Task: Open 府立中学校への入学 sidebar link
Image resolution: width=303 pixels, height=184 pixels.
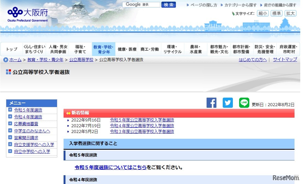Action: [x=32, y=151]
